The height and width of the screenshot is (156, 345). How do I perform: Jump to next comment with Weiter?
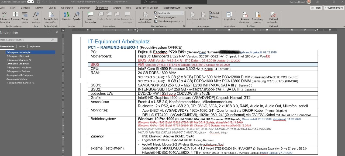117,17
